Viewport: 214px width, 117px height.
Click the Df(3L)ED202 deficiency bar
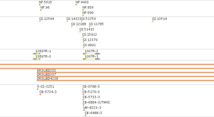pos(125,73)
